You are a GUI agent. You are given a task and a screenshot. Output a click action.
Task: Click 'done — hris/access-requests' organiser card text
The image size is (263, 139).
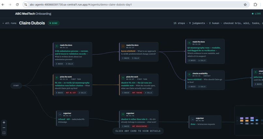click(203, 124)
